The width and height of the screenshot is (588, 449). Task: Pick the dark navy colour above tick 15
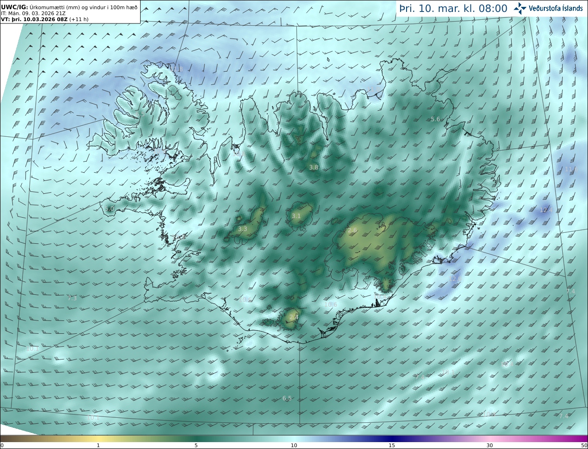point(392,438)
